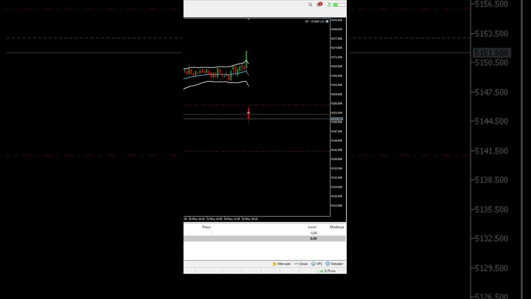Click the green level progress bar
Image resolution: width=531 pixels, height=299 pixels.
click(x=339, y=5)
